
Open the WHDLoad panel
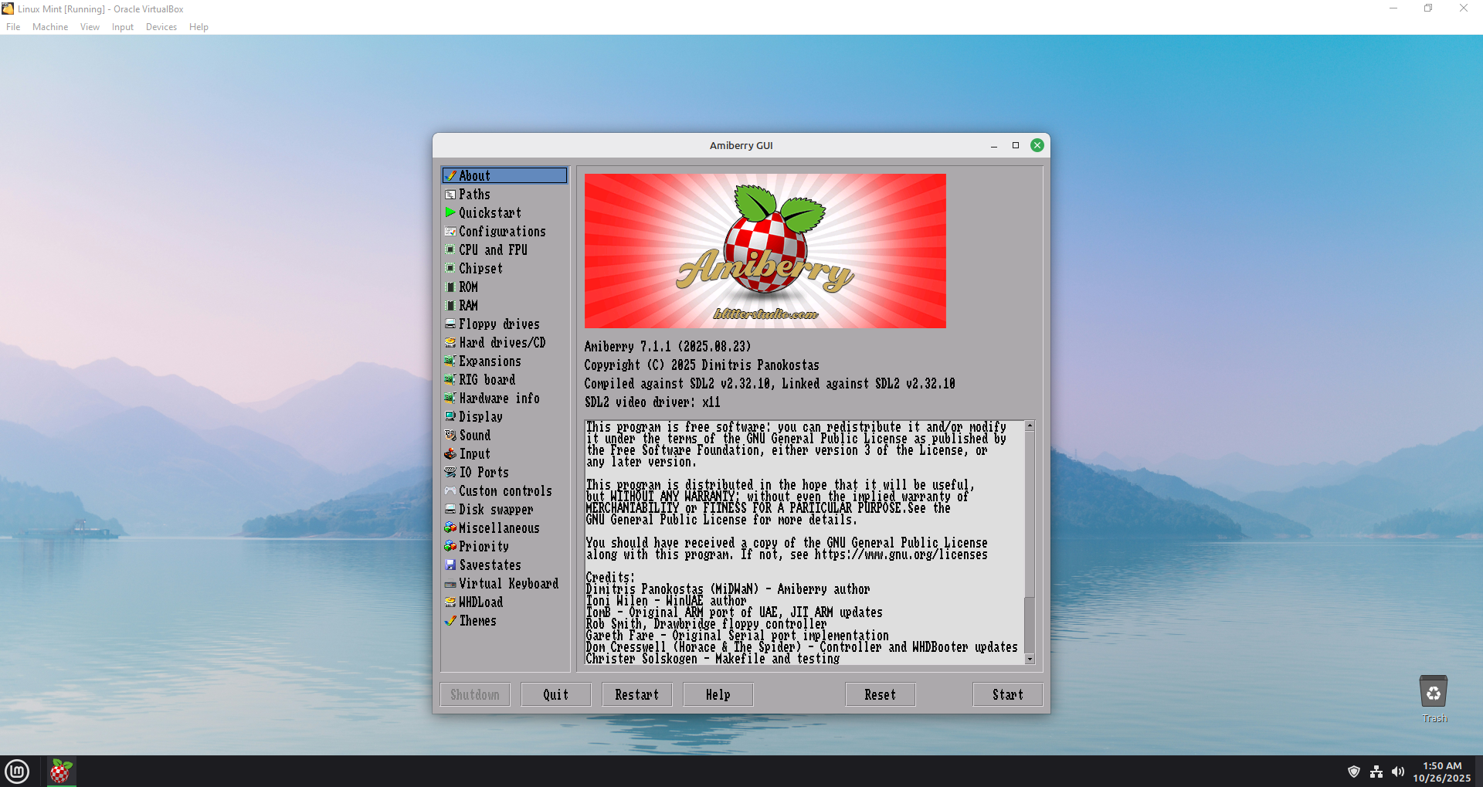pos(504,602)
